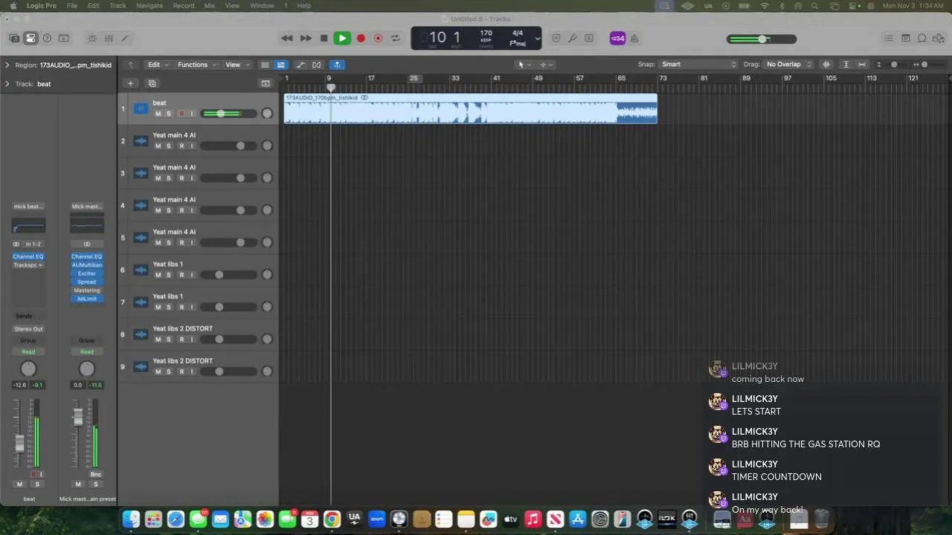Image resolution: width=952 pixels, height=535 pixels.
Task: Adjust the horizontal zoom slider
Action: tap(924, 65)
